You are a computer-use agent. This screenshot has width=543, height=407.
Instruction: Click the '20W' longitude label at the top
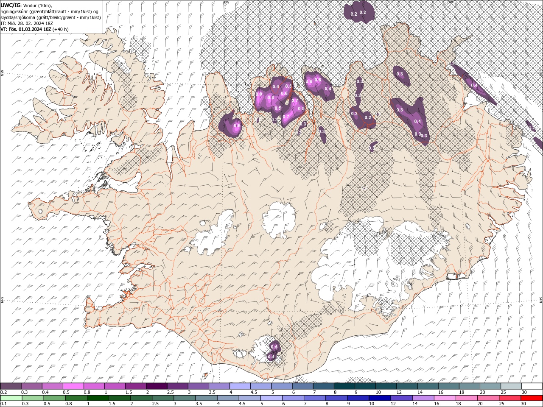pos(226,2)
